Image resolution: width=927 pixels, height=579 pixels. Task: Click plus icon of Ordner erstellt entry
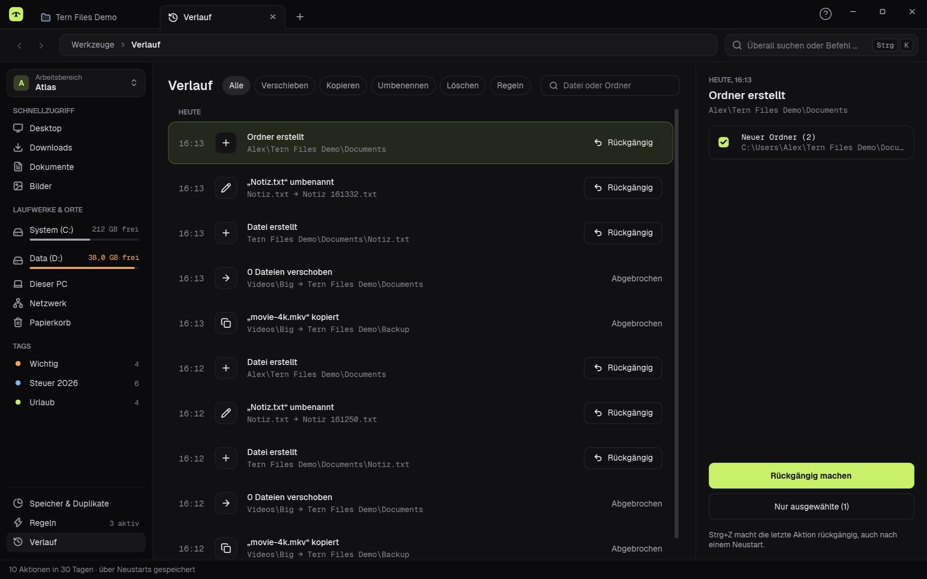[226, 143]
